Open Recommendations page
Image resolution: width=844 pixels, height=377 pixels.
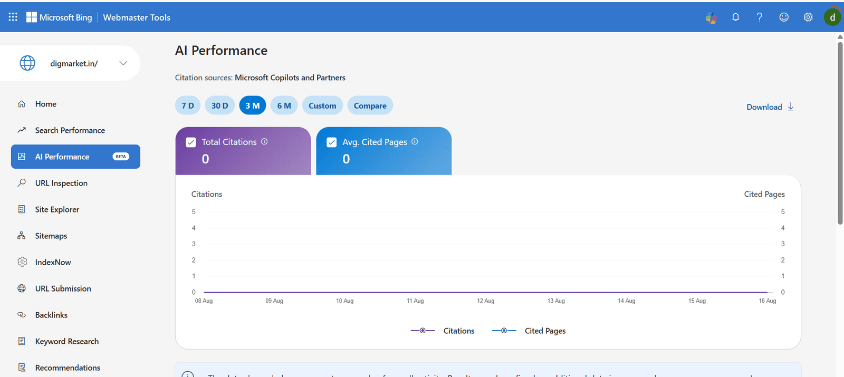[75, 368]
